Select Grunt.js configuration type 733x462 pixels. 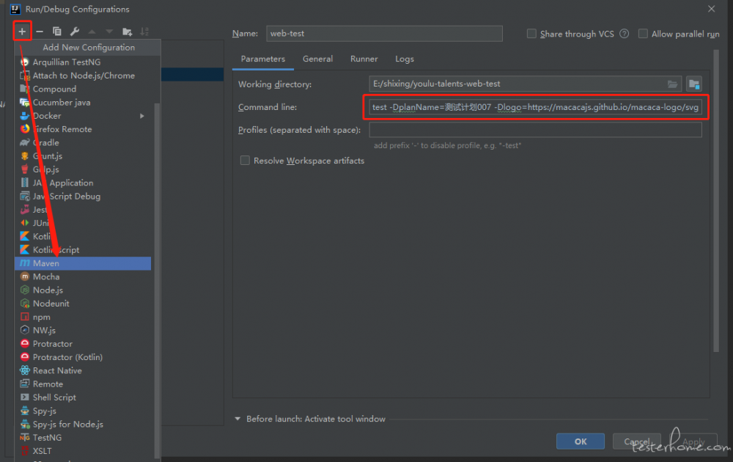(x=83, y=156)
